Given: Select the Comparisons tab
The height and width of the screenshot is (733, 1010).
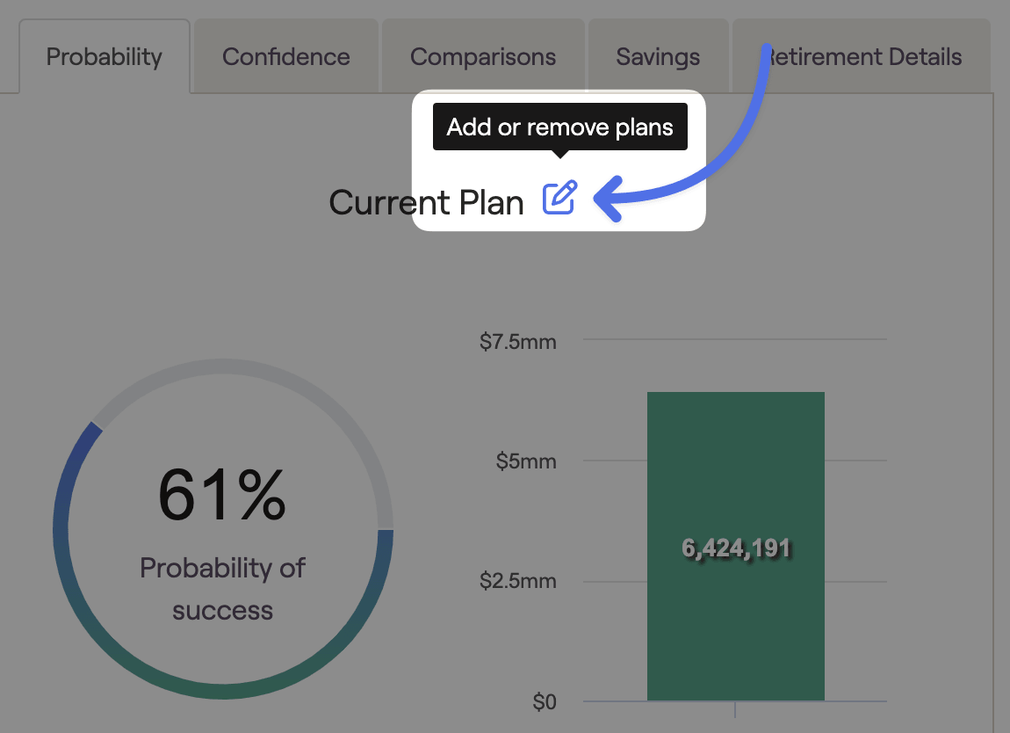Looking at the screenshot, I should 483,57.
